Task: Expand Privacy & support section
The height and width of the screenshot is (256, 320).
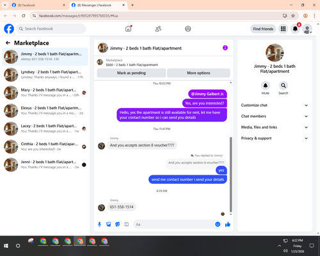Action: (x=275, y=138)
